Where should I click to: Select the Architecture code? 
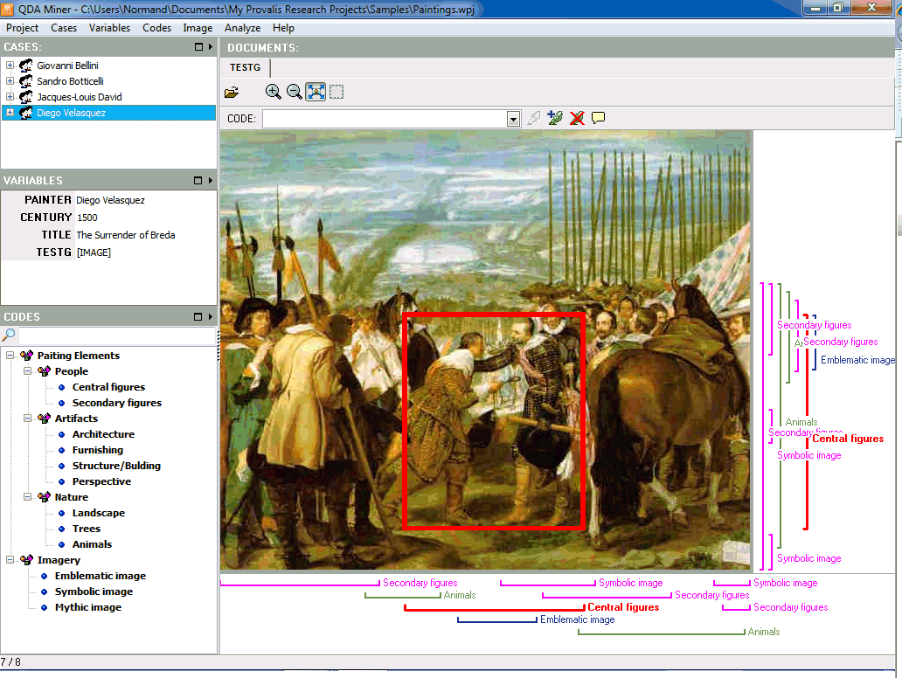pyautogui.click(x=103, y=434)
